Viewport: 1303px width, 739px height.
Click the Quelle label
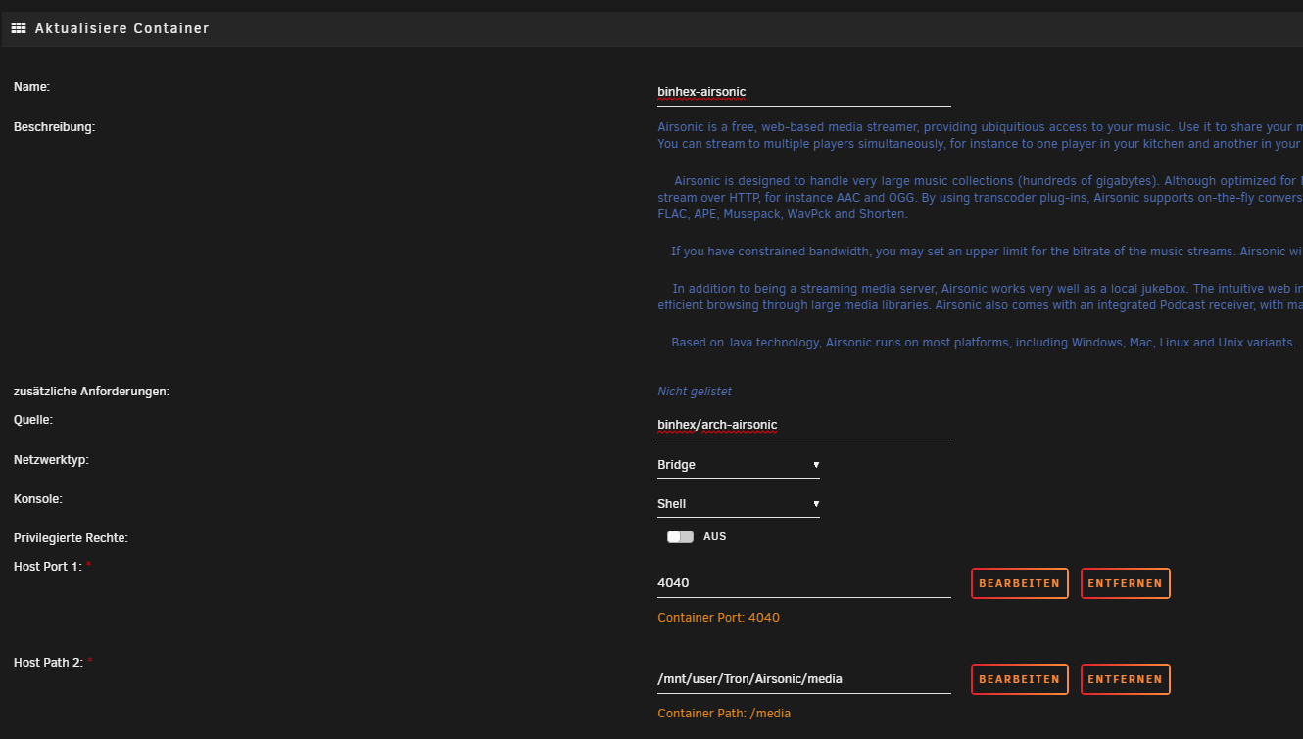tap(33, 420)
